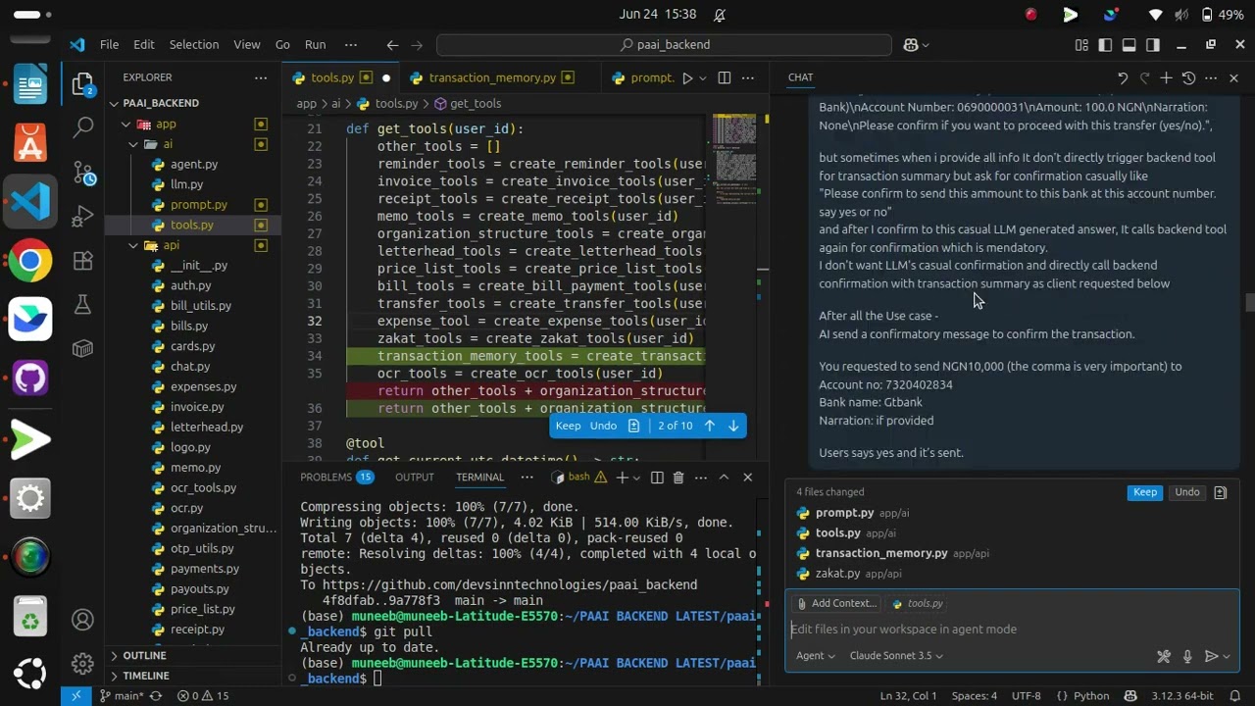Open the Copilot icon in title bar
Image resolution: width=1255 pixels, height=706 pixels.
click(x=911, y=45)
